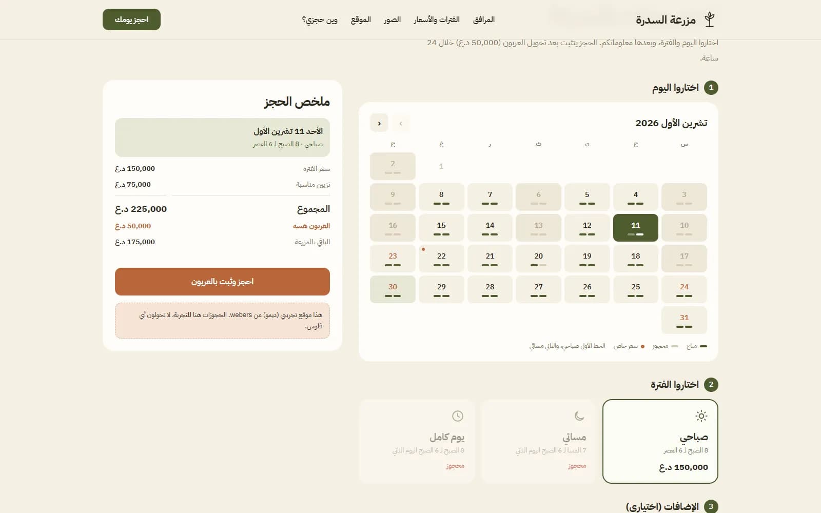
Task: Pick day 24 in the calendar
Action: (684, 289)
